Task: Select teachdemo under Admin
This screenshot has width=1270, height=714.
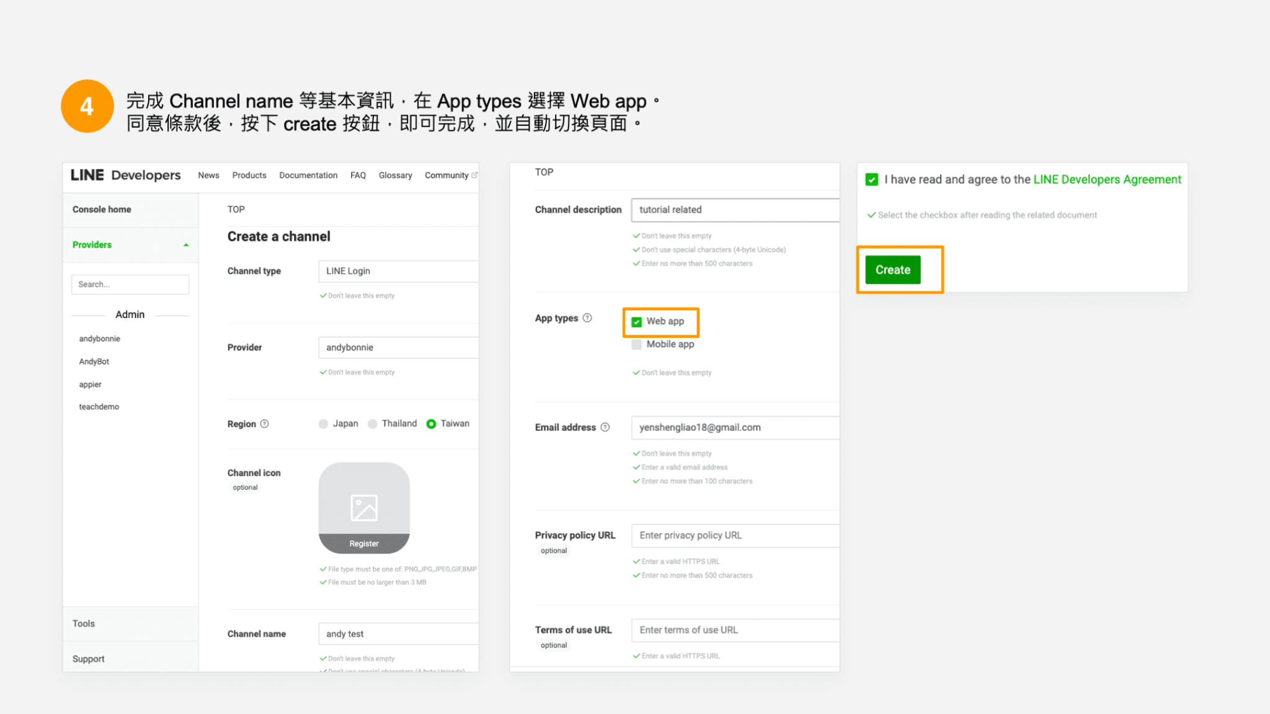Action: coord(99,407)
